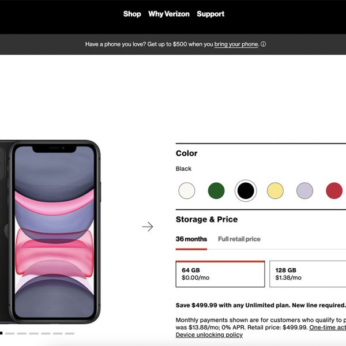The width and height of the screenshot is (346, 346).
Task: Advance to next phone image with arrow
Action: [x=148, y=227]
